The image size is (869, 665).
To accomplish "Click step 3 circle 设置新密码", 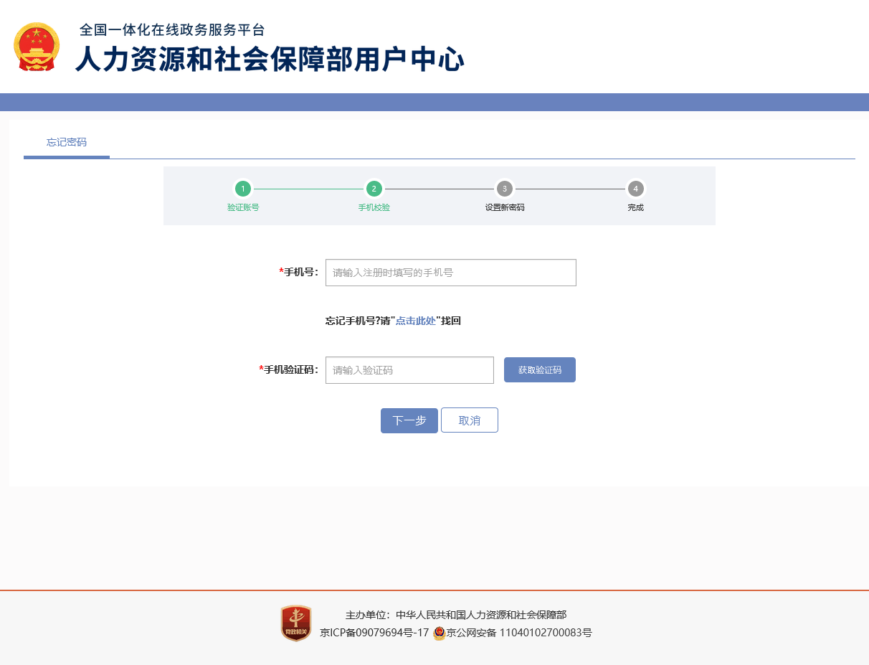I will 505,189.
